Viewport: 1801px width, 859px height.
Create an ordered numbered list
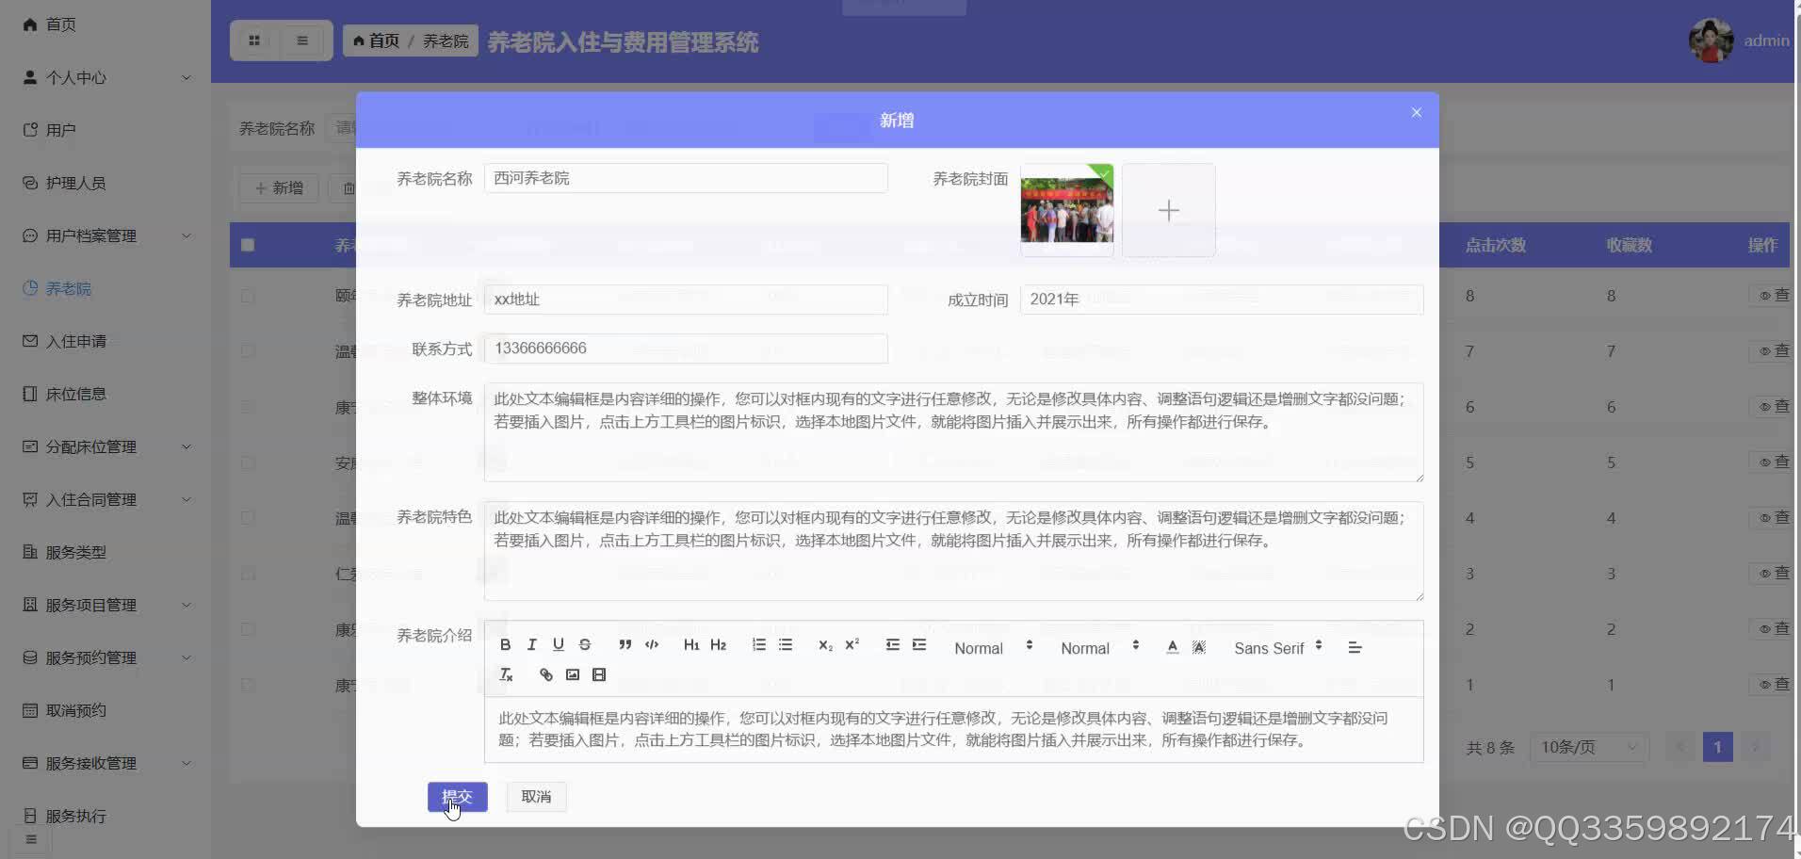click(x=759, y=645)
